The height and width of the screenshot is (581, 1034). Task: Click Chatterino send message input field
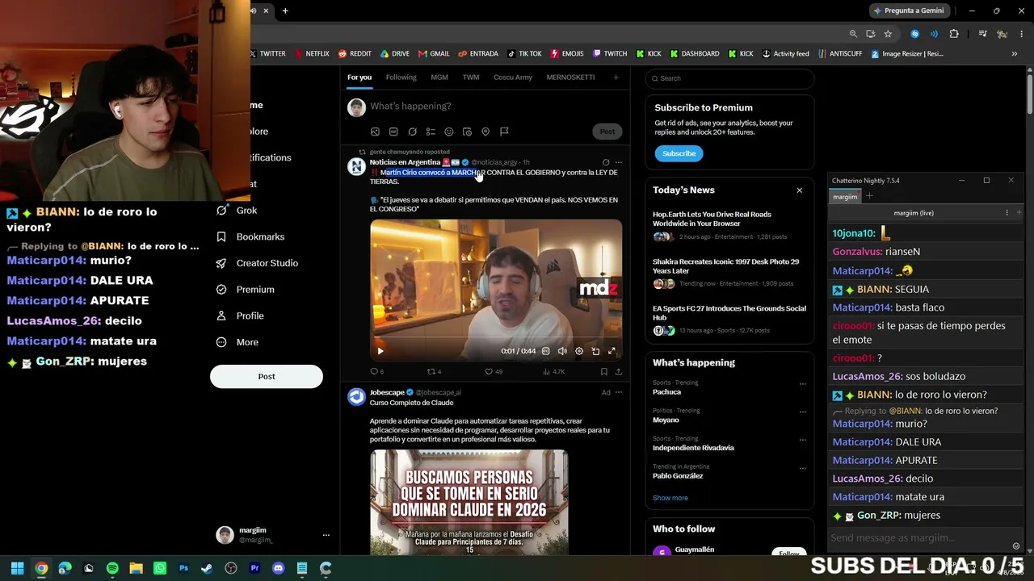pos(918,537)
